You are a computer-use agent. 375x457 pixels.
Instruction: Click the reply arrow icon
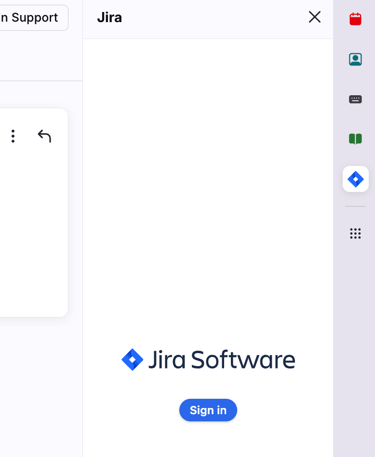coord(44,136)
